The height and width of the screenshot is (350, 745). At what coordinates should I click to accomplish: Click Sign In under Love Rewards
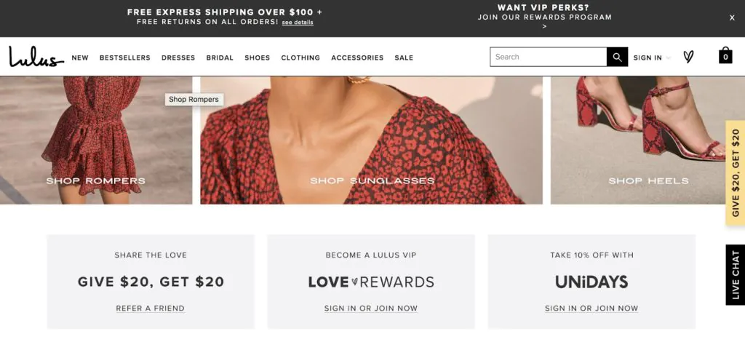(371, 309)
